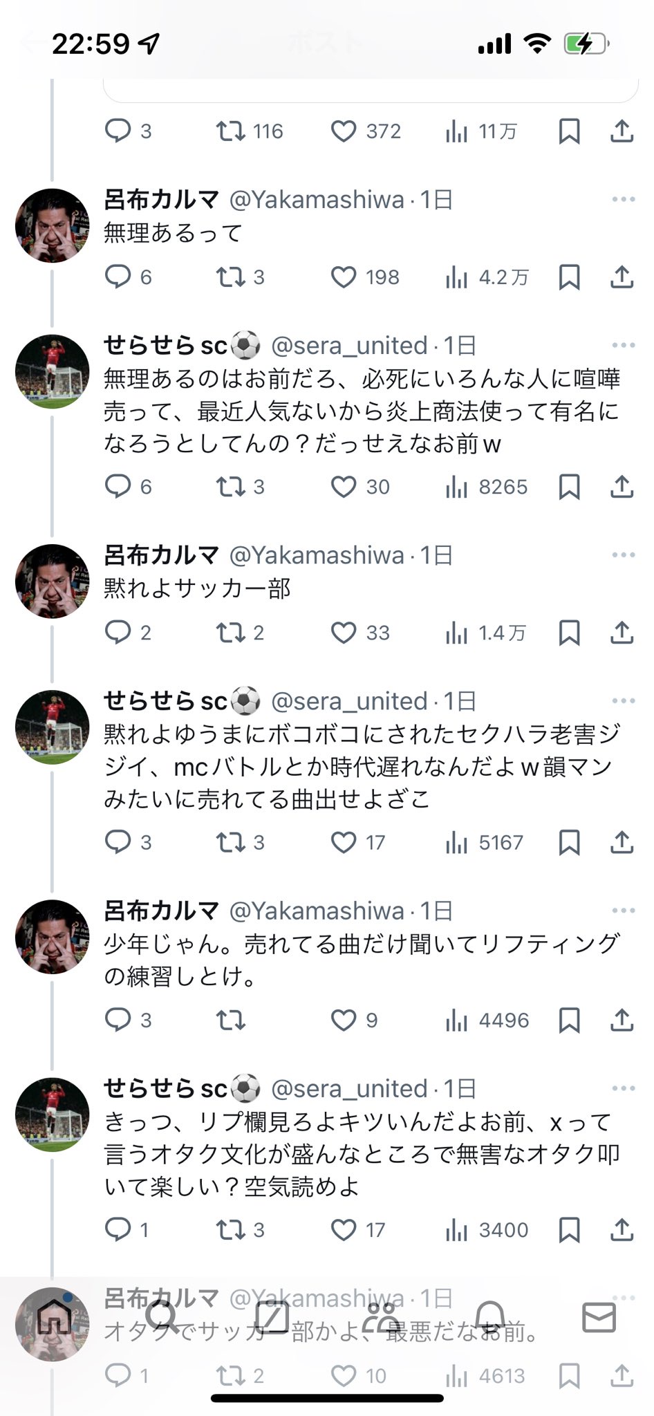Share the post with 5167 views
654x1416 pixels.
point(622,842)
